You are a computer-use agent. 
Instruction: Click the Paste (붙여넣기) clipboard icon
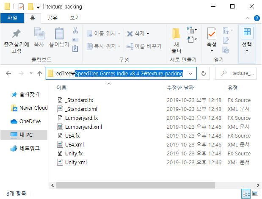(x=59, y=33)
